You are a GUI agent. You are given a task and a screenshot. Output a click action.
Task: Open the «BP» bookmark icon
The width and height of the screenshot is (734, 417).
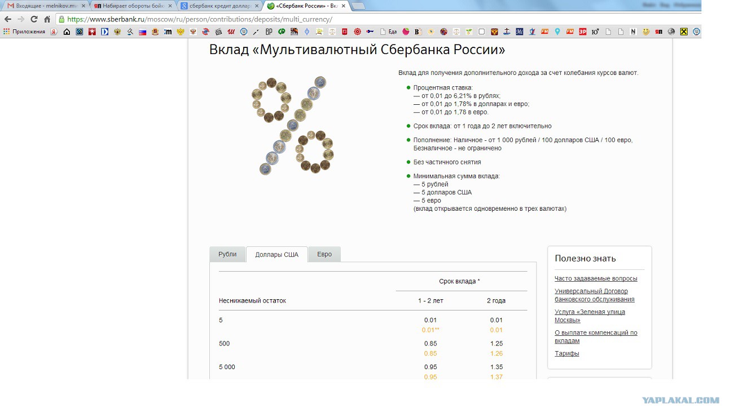[x=269, y=32]
